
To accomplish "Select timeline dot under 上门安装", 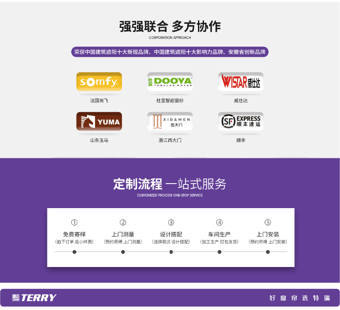I will (x=268, y=252).
